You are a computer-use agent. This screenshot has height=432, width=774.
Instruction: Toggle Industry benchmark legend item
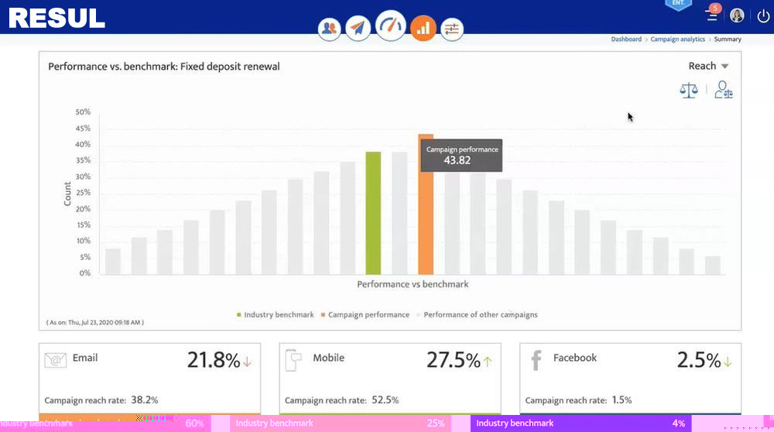tap(275, 314)
